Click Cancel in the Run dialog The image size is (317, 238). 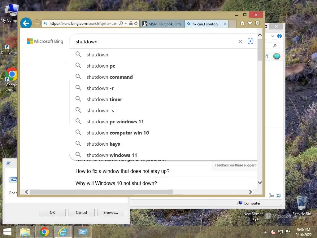point(81,213)
